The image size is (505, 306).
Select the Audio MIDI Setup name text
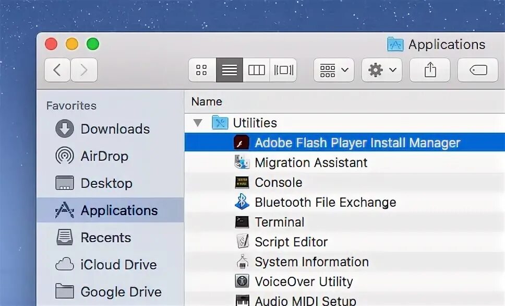(x=305, y=301)
